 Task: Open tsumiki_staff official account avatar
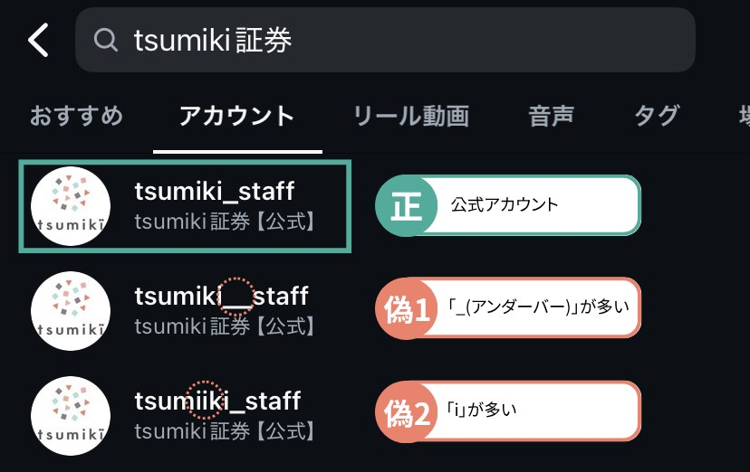coord(71,206)
